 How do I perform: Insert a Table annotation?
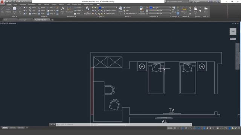77,13
